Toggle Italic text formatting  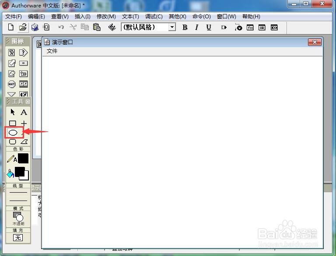[196, 27]
